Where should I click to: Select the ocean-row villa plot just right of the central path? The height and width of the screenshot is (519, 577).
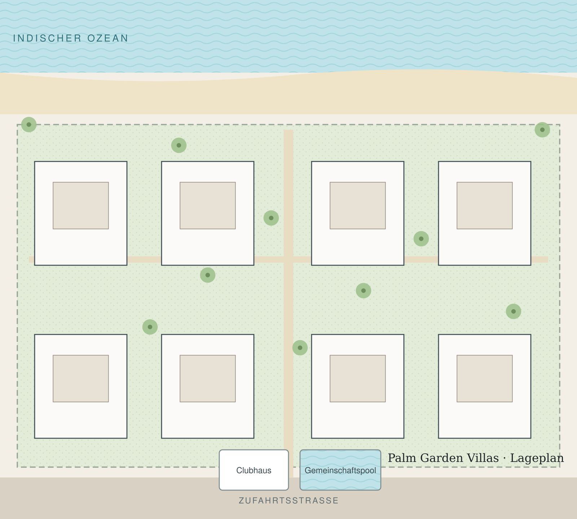click(358, 213)
